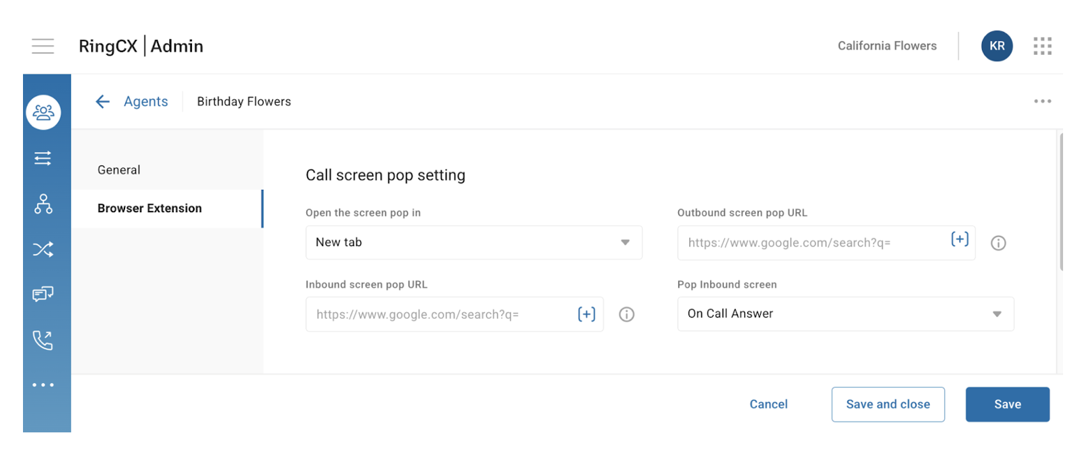Open the app launcher grid icon

[x=1042, y=46]
